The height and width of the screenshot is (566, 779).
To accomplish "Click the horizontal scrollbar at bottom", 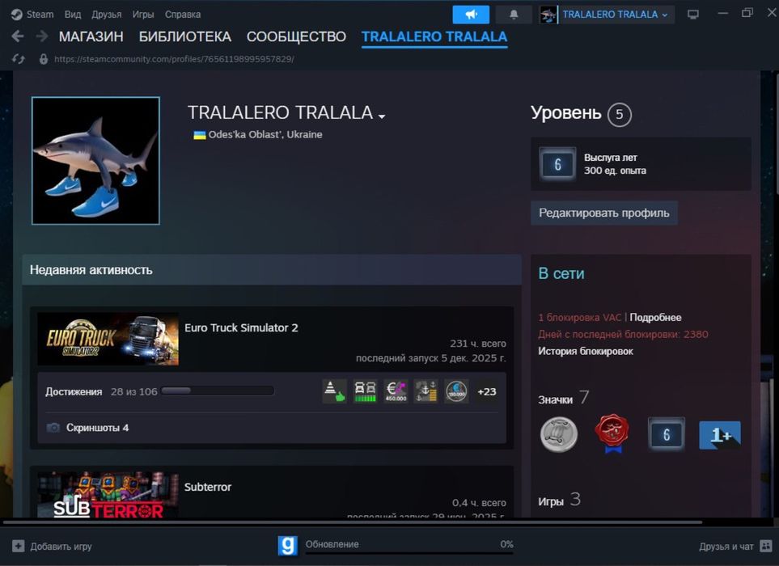I will [353, 522].
